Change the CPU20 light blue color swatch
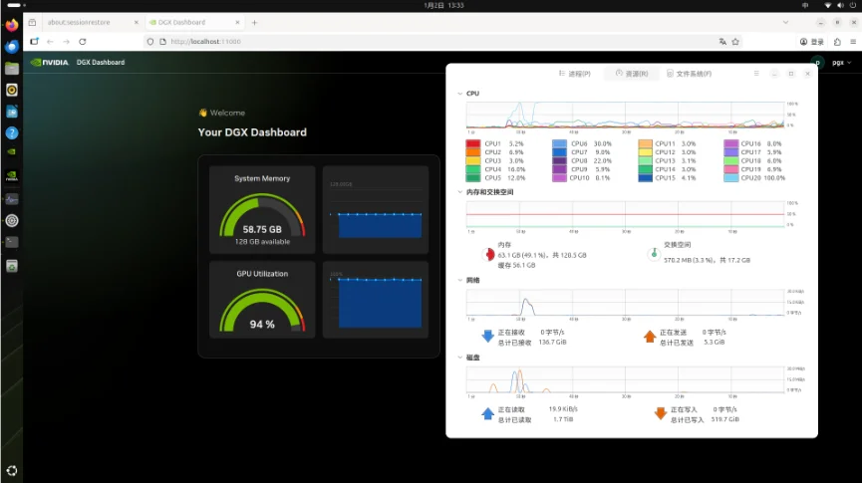862x483 pixels. click(730, 178)
